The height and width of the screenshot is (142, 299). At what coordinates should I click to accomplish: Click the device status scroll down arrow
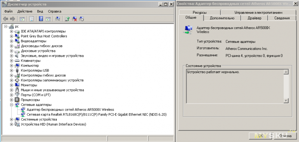[x=286, y=101]
